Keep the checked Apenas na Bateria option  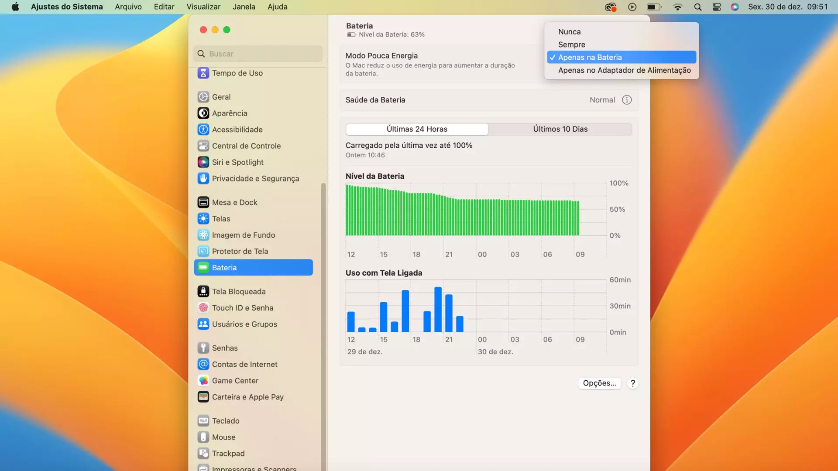point(590,58)
